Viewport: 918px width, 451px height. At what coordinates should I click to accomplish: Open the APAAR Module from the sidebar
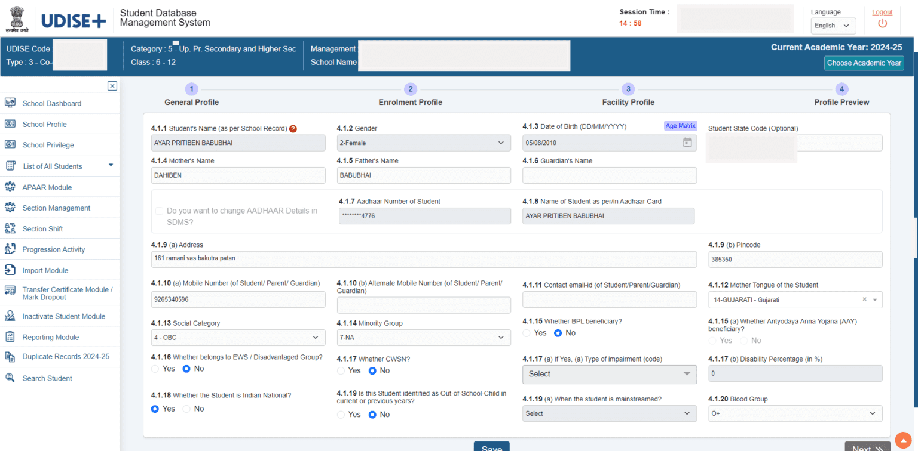(x=12, y=187)
